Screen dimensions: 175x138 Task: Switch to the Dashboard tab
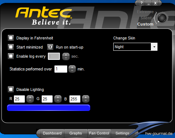(x=52, y=133)
